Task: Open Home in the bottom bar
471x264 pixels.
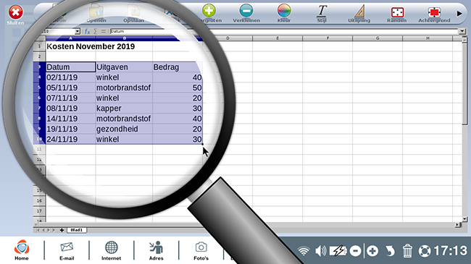Action: click(x=22, y=250)
